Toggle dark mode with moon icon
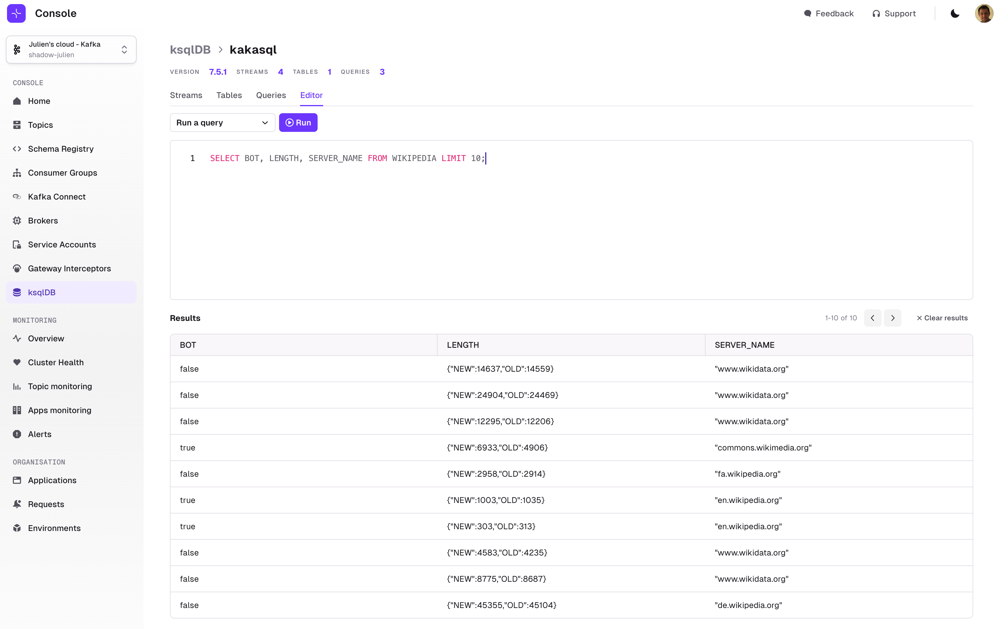The height and width of the screenshot is (629, 1003). tap(955, 14)
